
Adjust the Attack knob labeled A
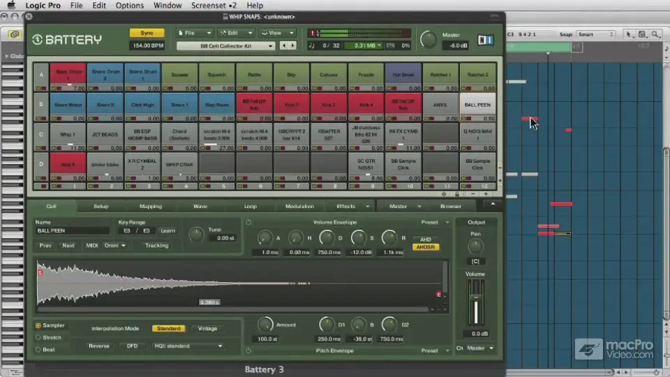tap(265, 238)
